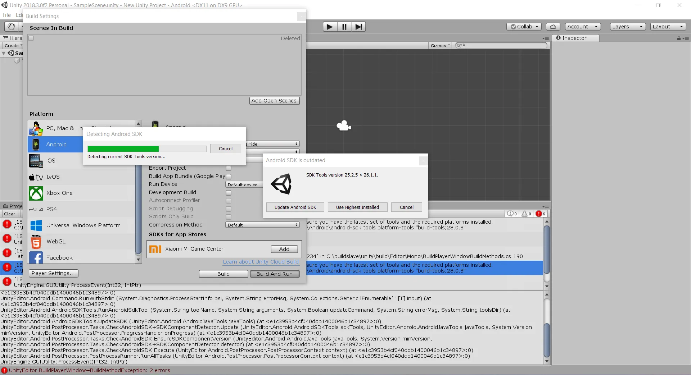Enable the Development Build checkbox
The height and width of the screenshot is (375, 691).
click(x=229, y=193)
